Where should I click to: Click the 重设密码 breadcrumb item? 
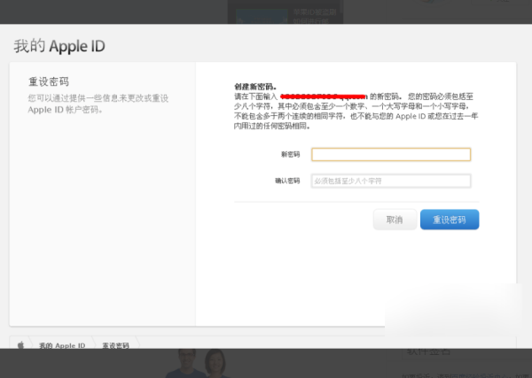(x=115, y=345)
